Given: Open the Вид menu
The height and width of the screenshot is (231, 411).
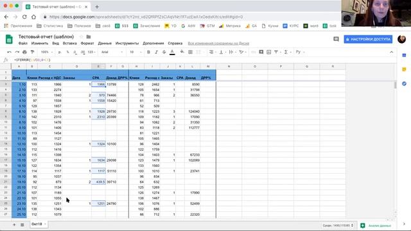Looking at the screenshot, I should 56,43.
